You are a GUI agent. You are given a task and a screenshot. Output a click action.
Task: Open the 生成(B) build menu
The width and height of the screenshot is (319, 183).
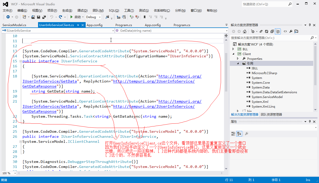point(67,10)
